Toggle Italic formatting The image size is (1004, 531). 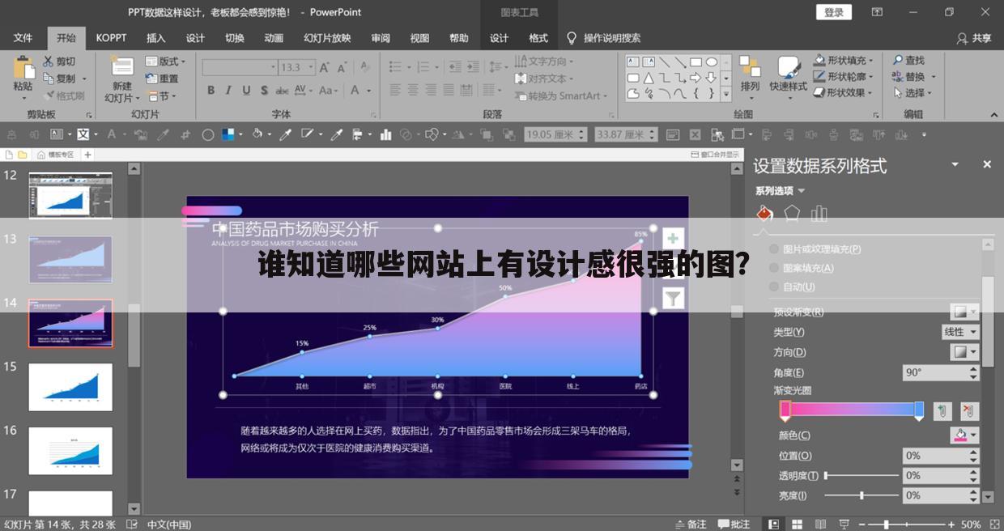[x=228, y=91]
